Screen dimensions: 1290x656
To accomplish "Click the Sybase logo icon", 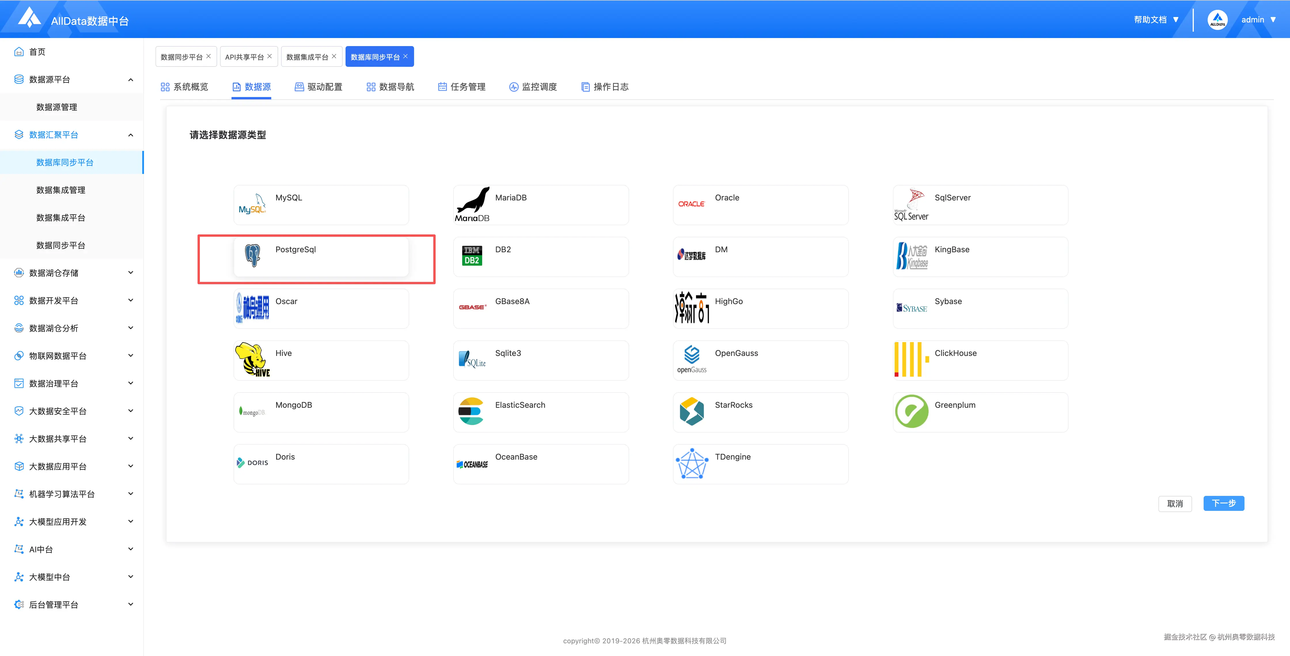I will click(912, 308).
